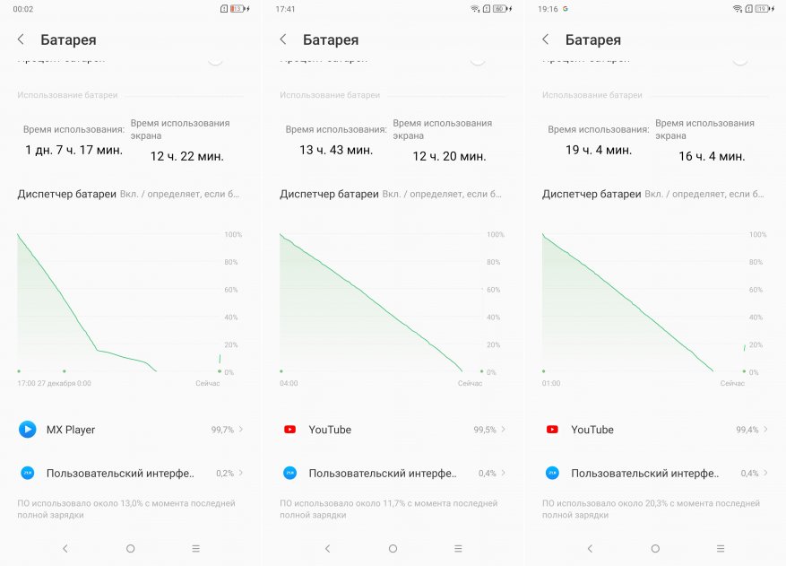Expand the chevron next to MX Player 99,7%

[241, 430]
